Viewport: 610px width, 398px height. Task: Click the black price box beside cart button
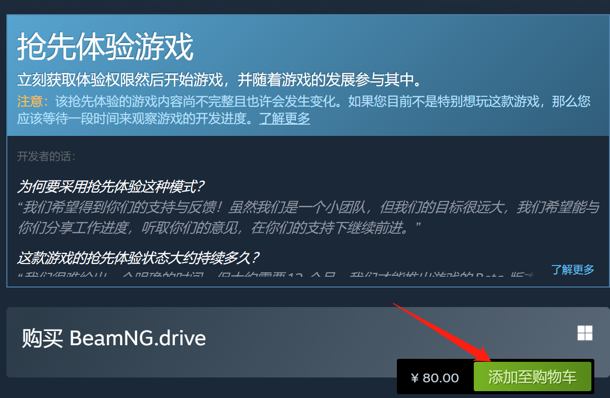[435, 377]
